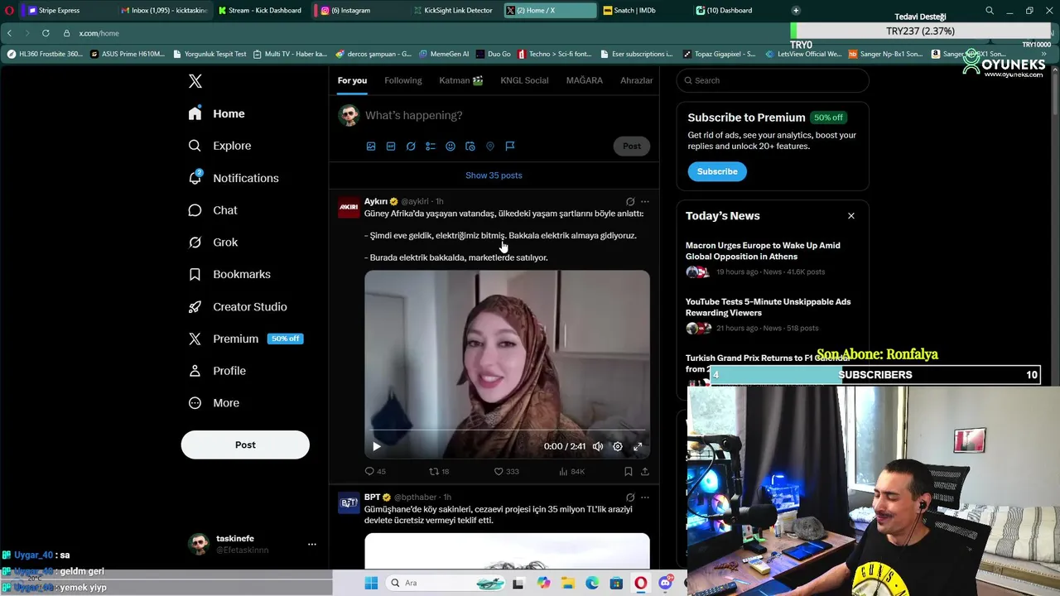Switch to the MAĞARA tab
The width and height of the screenshot is (1060, 596).
pos(585,80)
